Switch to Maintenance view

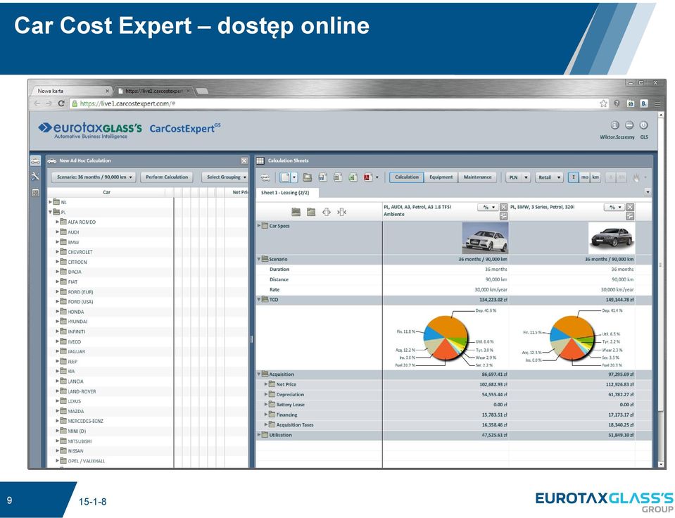point(477,177)
